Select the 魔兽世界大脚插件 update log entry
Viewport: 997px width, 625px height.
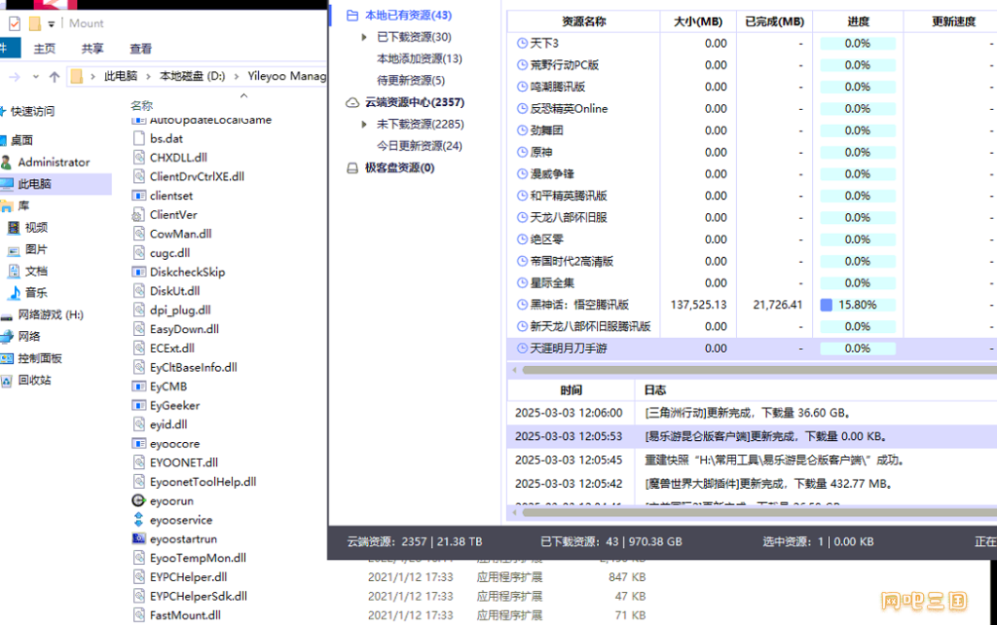coord(753,484)
